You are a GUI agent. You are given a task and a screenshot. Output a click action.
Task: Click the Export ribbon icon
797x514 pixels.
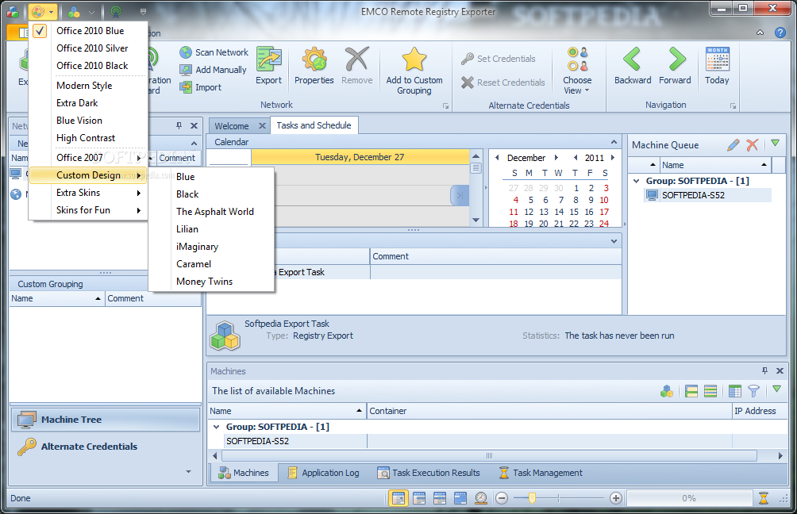pos(268,59)
